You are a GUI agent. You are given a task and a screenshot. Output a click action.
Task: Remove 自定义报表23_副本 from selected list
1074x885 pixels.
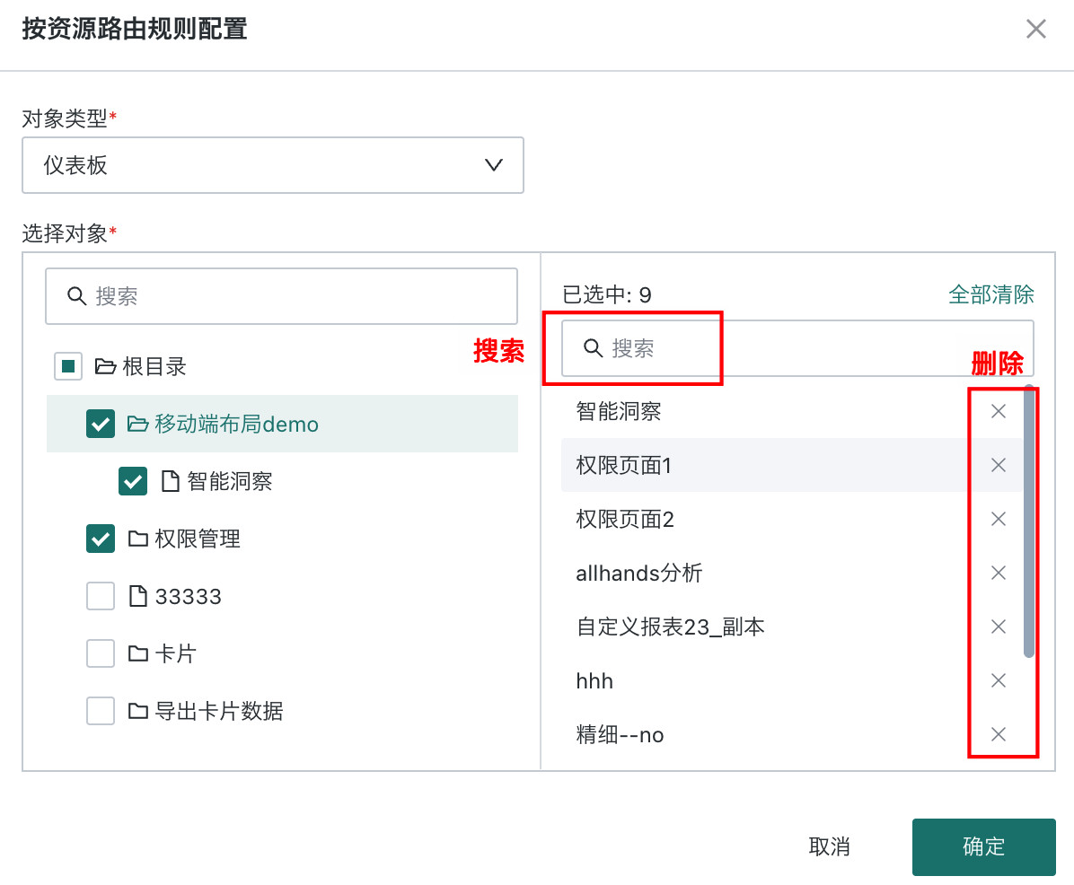[998, 627]
